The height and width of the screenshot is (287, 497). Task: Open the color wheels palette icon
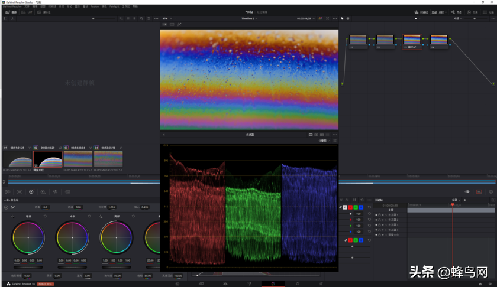(x=31, y=191)
